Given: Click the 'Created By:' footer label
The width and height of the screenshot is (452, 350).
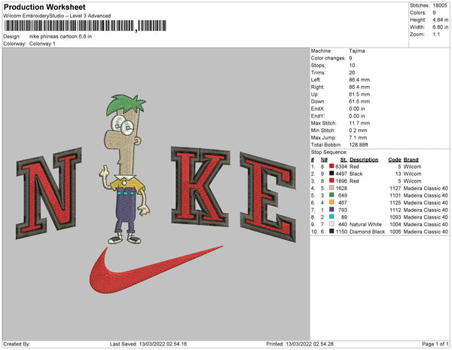Looking at the screenshot, I should pyautogui.click(x=17, y=344).
